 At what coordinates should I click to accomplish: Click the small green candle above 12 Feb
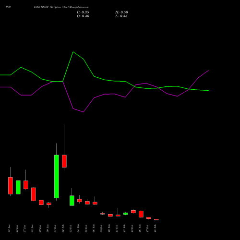click(126, 214)
